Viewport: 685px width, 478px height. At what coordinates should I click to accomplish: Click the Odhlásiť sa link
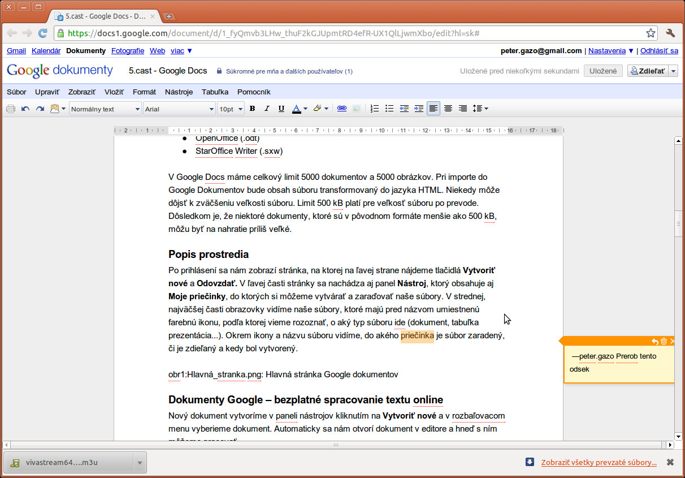(x=659, y=50)
